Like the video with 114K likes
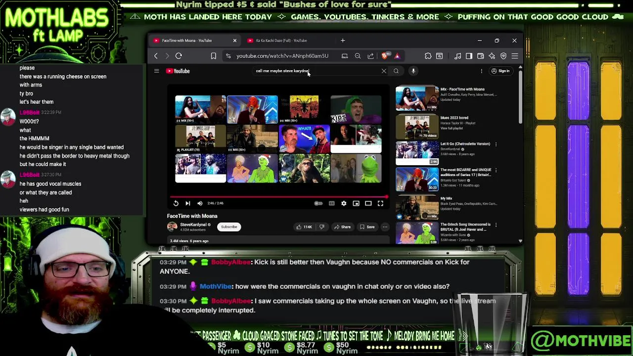The height and width of the screenshot is (356, 633). (304, 227)
